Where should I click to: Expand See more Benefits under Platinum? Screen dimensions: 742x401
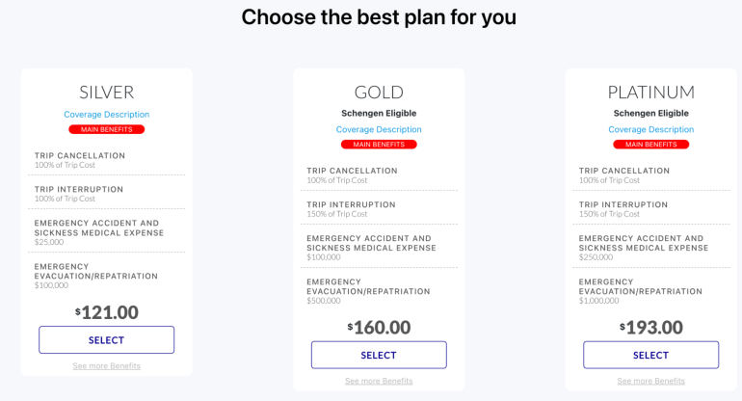[650, 381]
